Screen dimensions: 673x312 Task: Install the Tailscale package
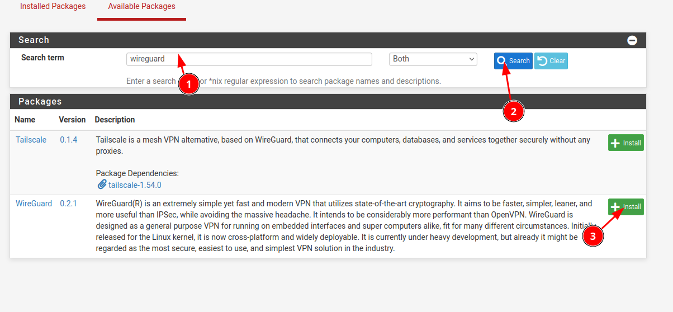tap(625, 143)
